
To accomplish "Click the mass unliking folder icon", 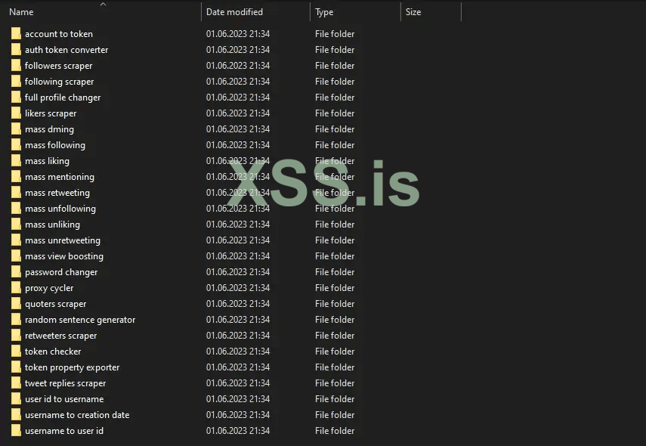I will (16, 225).
